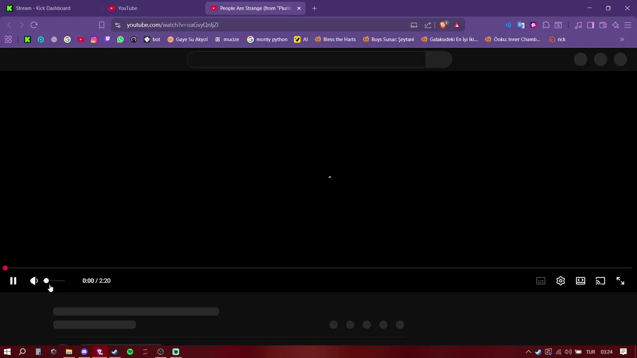The width and height of the screenshot is (637, 358).
Task: Open the Google bookmark icon
Action: (x=67, y=39)
